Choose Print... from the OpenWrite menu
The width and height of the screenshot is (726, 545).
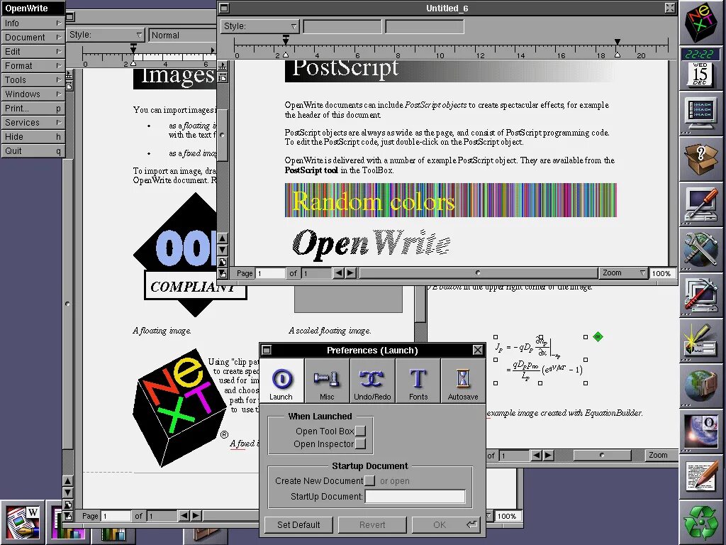pos(33,108)
